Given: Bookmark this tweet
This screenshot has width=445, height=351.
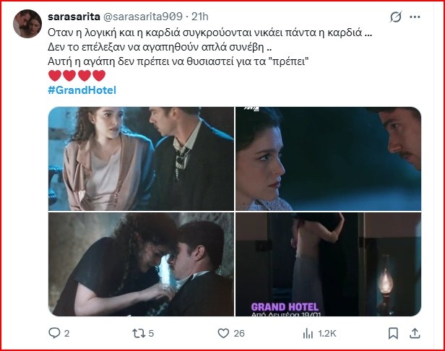Looking at the screenshot, I should [x=393, y=334].
